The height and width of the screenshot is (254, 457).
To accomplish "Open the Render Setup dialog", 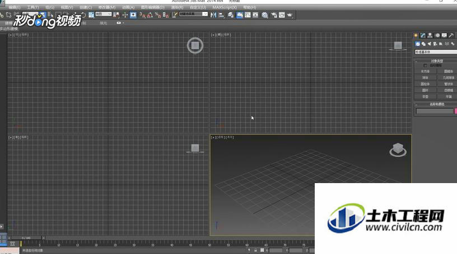I will pos(274,15).
